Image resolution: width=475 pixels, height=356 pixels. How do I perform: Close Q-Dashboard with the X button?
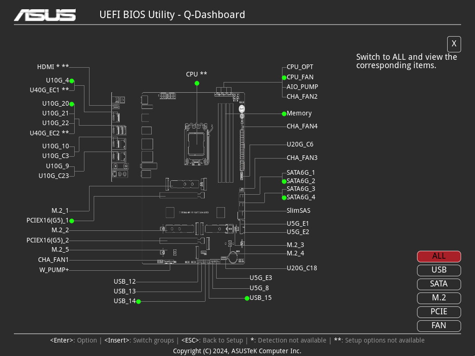454,44
